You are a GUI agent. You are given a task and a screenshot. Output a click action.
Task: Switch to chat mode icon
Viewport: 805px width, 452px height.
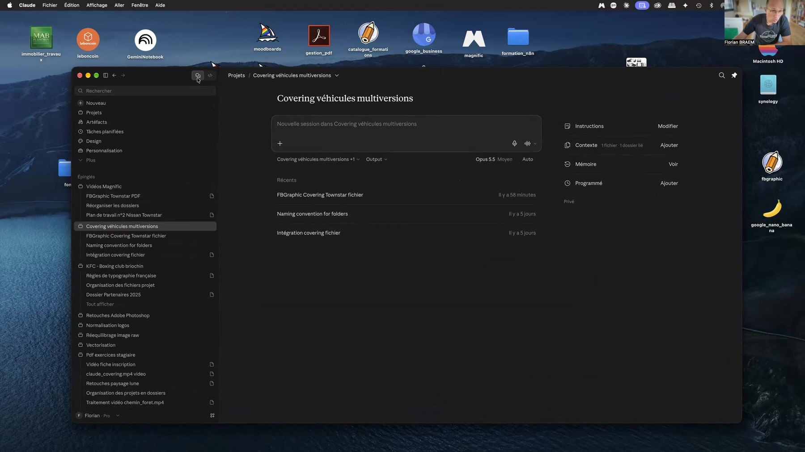coord(198,75)
